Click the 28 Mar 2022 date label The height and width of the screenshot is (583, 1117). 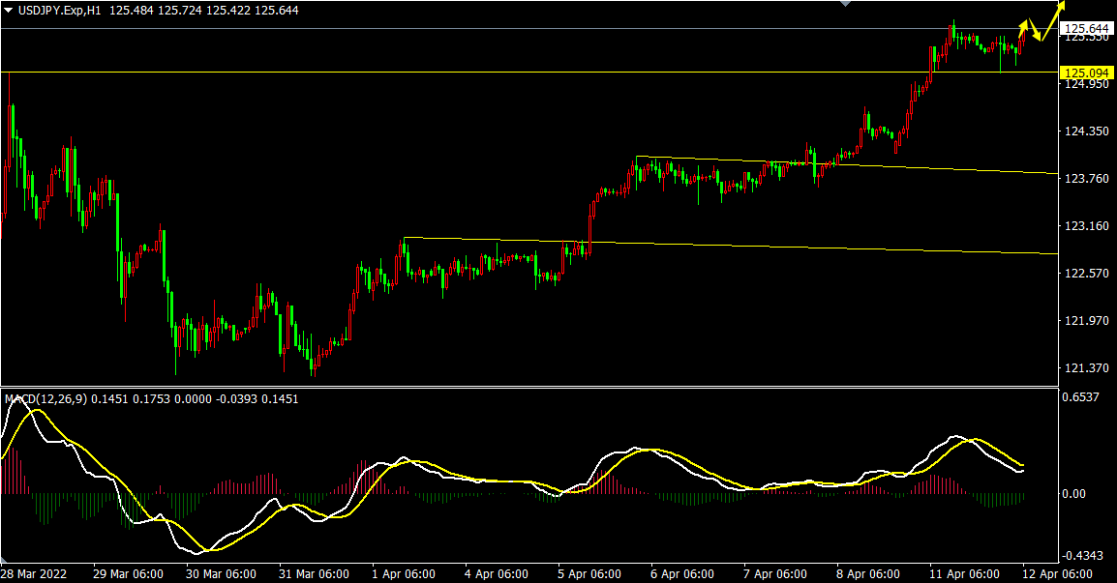(36, 573)
